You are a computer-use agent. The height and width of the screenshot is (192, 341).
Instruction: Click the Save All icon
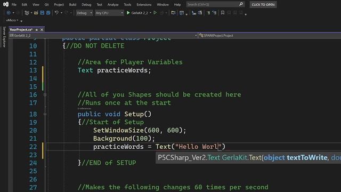coord(48,13)
